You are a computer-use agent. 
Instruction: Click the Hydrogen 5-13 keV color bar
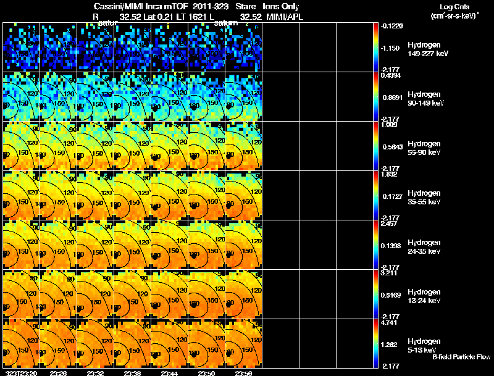point(375,343)
